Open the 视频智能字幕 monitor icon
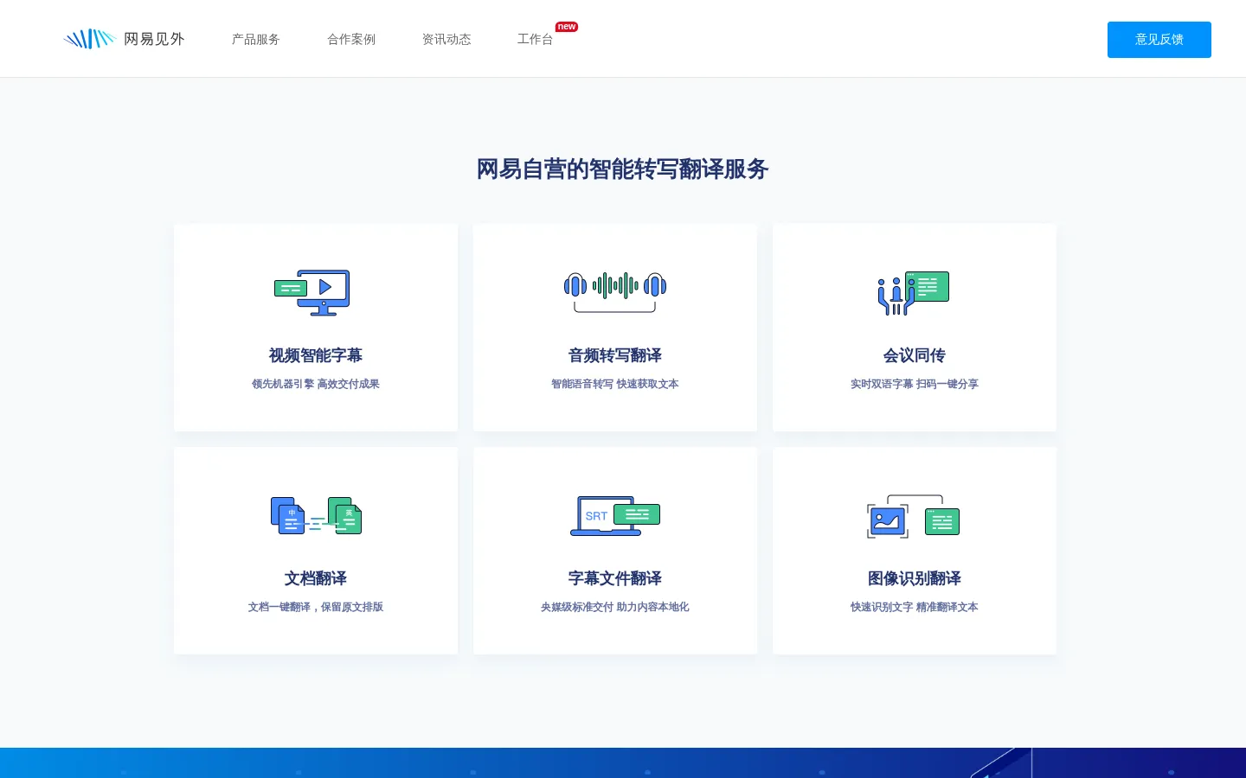The image size is (1246, 778). point(312,292)
